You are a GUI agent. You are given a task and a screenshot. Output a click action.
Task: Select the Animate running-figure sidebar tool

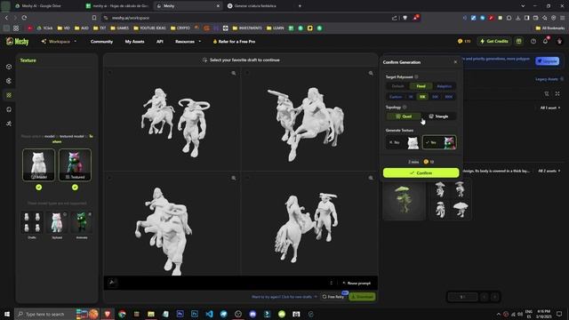coord(9,124)
